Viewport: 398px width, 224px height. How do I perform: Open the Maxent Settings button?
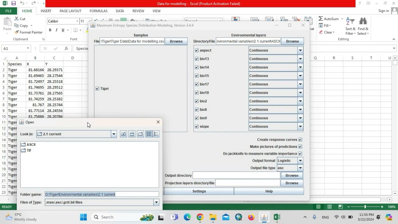click(x=199, y=191)
